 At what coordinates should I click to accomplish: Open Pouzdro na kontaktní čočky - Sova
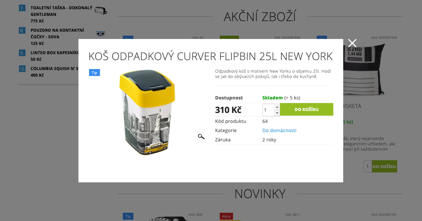click(x=57, y=33)
